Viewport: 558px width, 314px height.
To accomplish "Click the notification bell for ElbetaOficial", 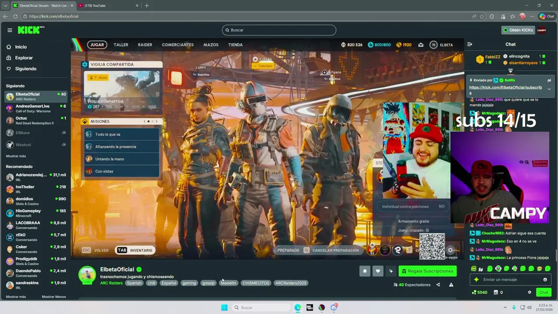I will point(365,271).
